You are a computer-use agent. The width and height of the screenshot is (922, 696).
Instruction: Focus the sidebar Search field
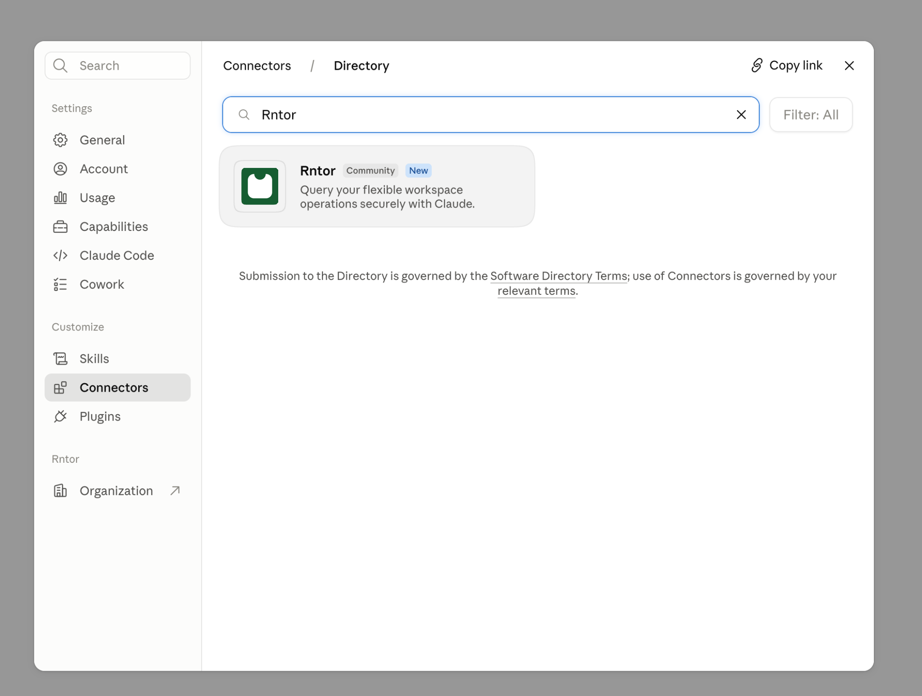point(118,65)
